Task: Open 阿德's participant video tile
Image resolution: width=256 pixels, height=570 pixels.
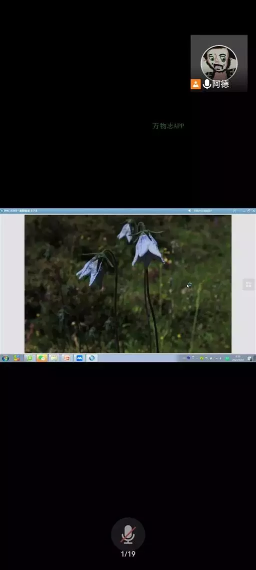Action: point(219,64)
